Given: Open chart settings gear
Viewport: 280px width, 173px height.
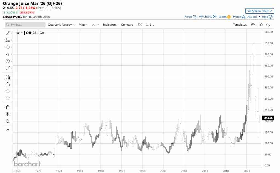Looking at the screenshot, I should (x=253, y=25).
